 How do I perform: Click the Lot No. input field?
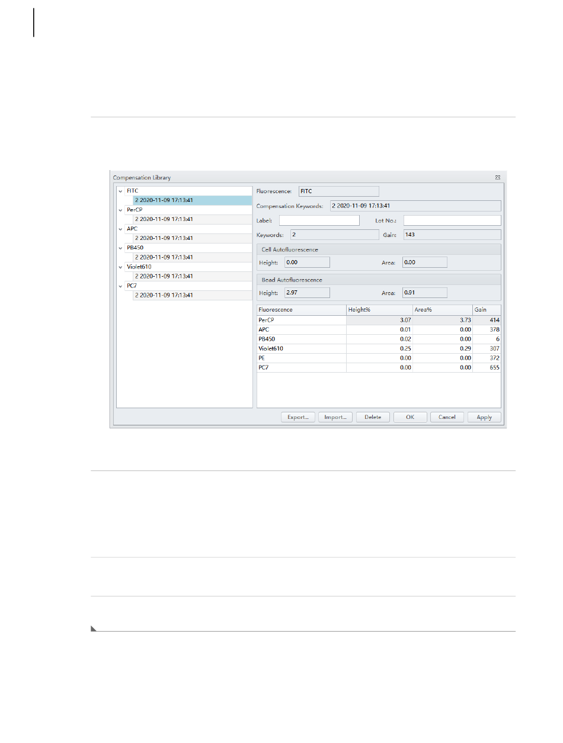point(452,220)
